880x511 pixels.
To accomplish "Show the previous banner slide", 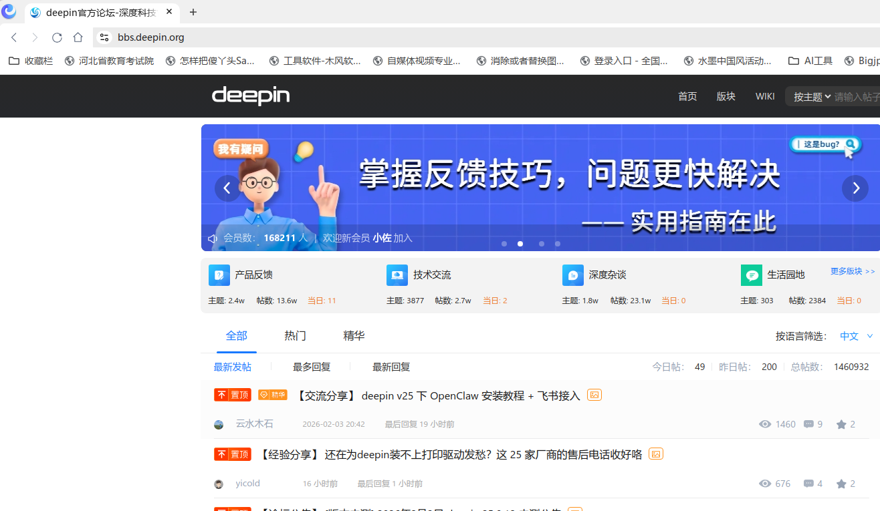I will [x=227, y=188].
